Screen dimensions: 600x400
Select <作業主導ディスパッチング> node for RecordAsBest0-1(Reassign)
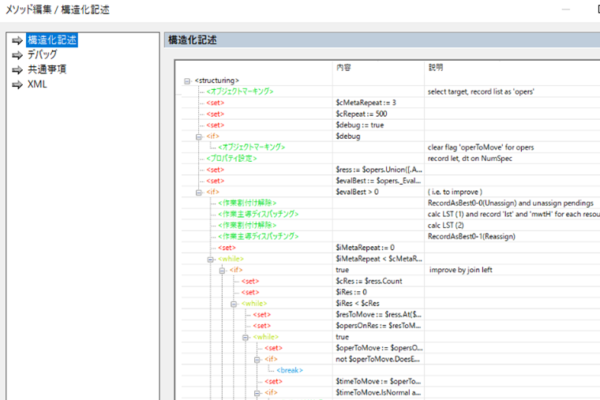pos(258,237)
